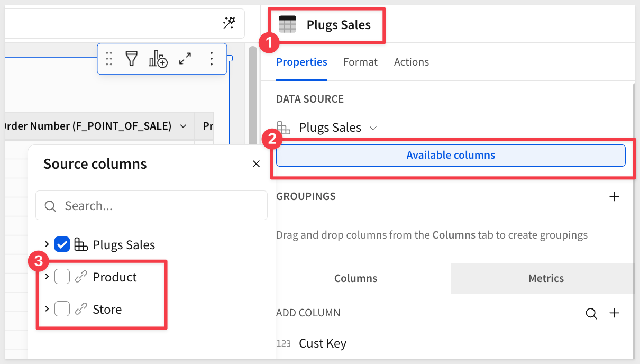Switch to the Metrics tab
The height and width of the screenshot is (364, 640).
point(546,278)
